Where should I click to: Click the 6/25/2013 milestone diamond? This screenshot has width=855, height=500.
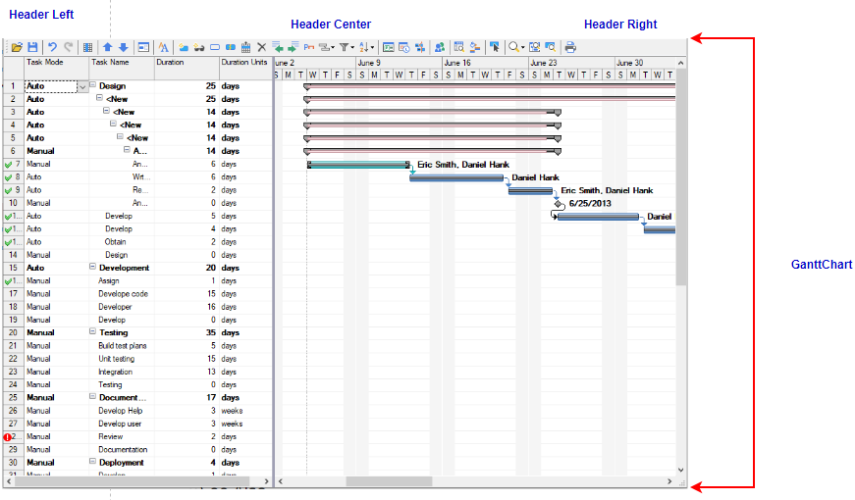(559, 204)
